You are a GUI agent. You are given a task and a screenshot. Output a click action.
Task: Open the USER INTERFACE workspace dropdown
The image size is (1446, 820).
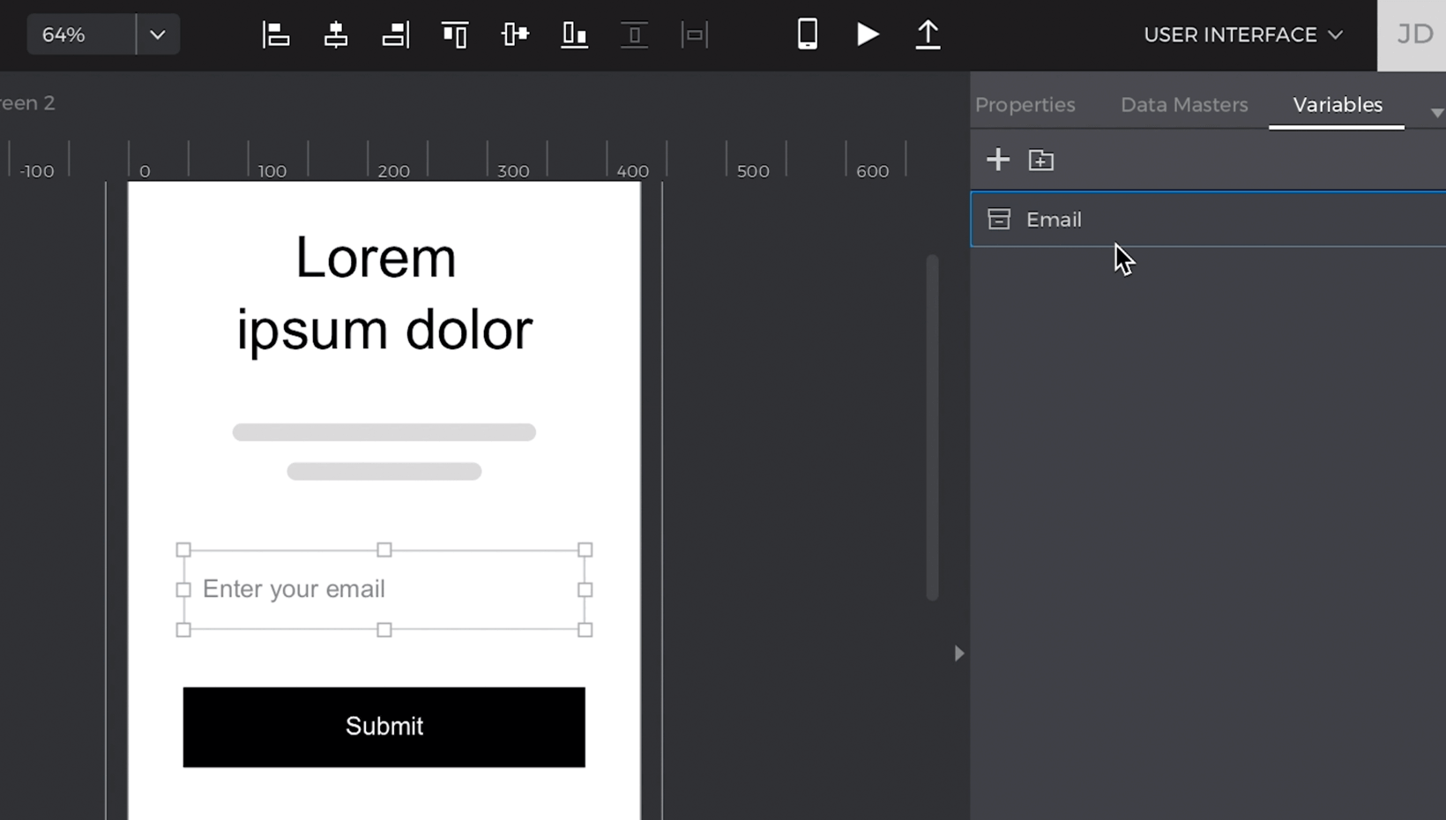(1243, 34)
